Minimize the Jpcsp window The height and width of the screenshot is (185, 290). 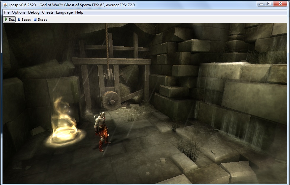point(261,4)
